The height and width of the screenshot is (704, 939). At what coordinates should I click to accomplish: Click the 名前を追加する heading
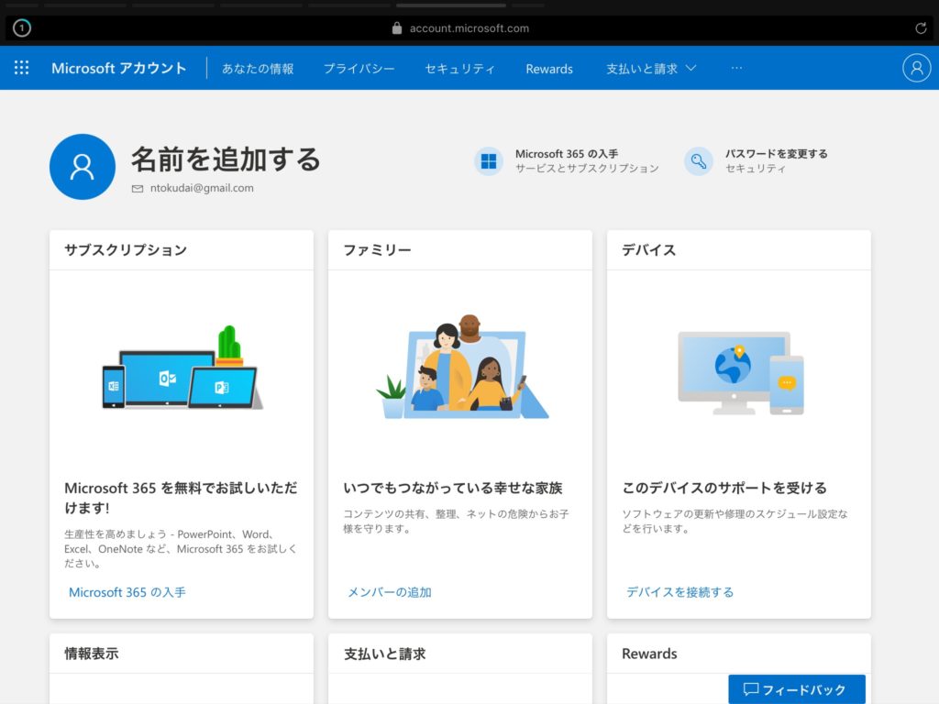pos(226,159)
